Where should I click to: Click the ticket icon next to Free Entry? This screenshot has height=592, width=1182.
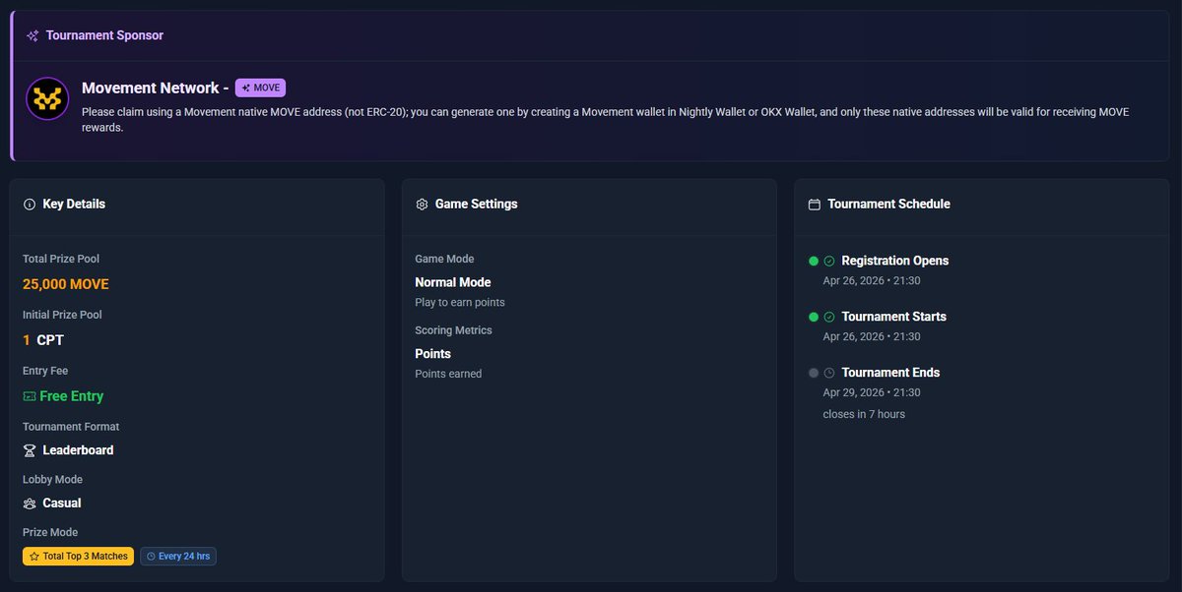click(30, 396)
